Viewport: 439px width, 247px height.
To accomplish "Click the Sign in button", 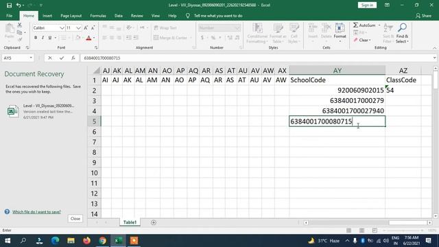I will 367,5.
